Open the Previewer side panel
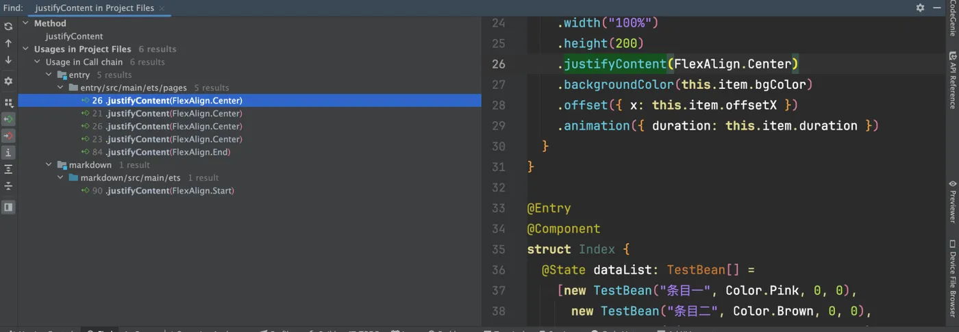The image size is (959, 332). point(952,201)
